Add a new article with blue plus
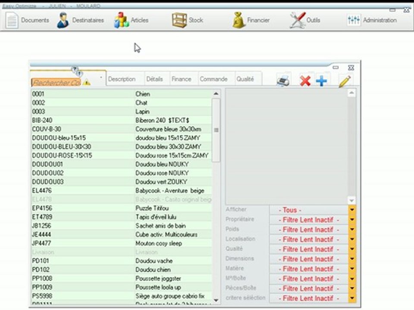 pyautogui.click(x=321, y=81)
